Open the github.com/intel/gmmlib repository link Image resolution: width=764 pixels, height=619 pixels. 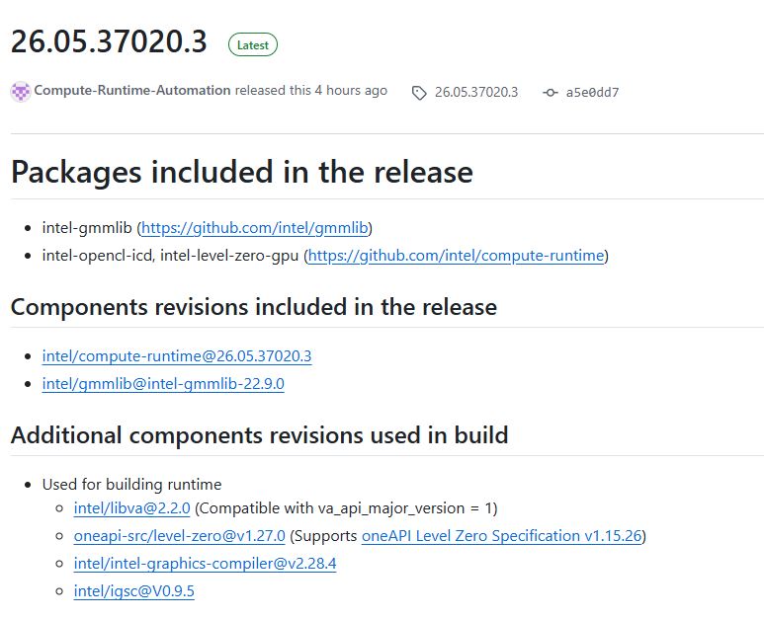pyautogui.click(x=255, y=228)
